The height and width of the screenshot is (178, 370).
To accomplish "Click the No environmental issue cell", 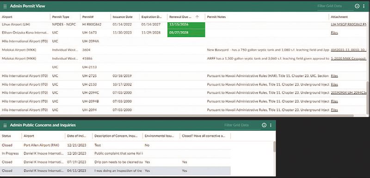I will 147,145.
